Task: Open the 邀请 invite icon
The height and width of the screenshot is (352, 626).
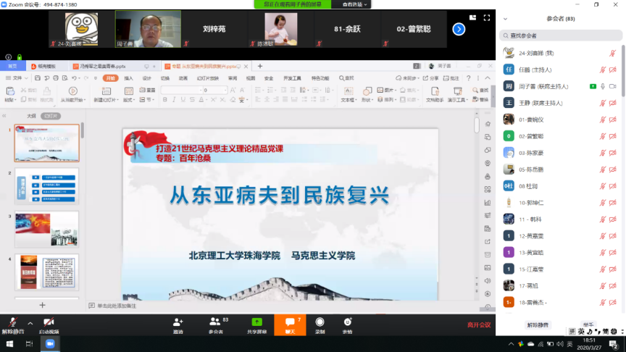Action: point(178,322)
